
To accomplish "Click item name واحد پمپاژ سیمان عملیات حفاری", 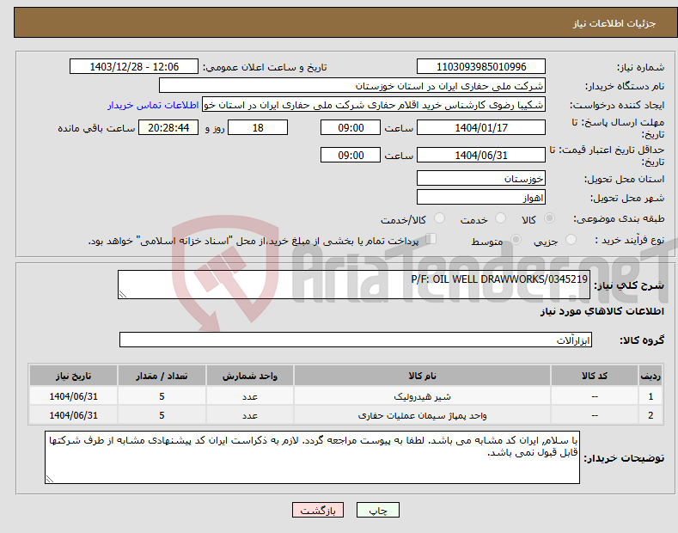I will point(422,415).
